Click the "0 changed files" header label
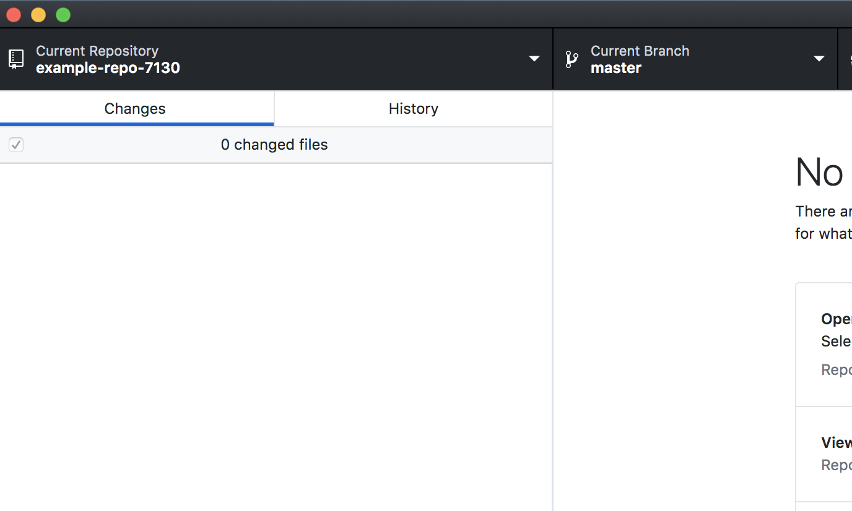Viewport: 852px width, 511px height. point(274,145)
